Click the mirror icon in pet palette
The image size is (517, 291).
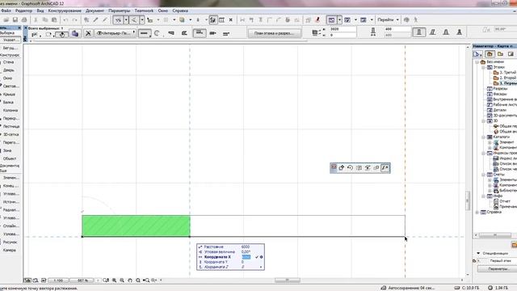(x=359, y=168)
